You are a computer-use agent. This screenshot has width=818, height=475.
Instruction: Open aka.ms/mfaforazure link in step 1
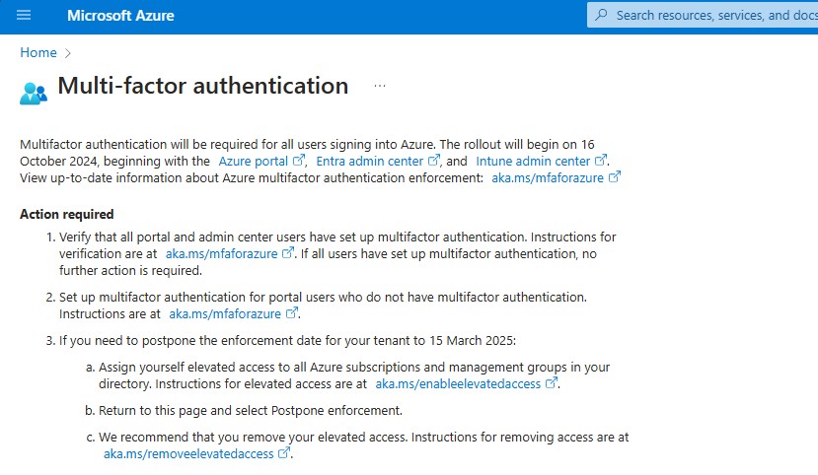(221, 253)
